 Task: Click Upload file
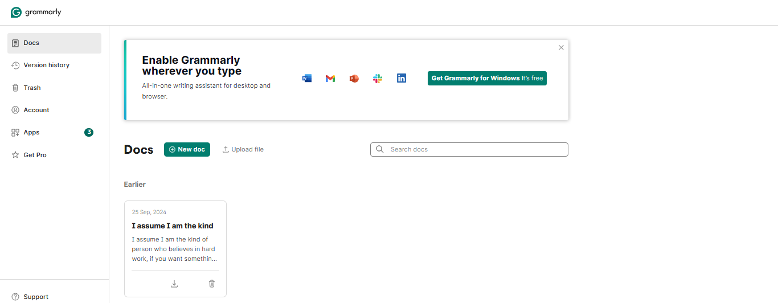(243, 149)
